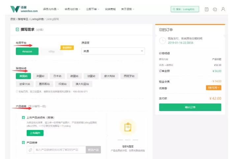Image resolution: width=234 pixels, height=159 pixels.
Task: Go to 跨境专区 breadcrumb
Action: click(23, 19)
